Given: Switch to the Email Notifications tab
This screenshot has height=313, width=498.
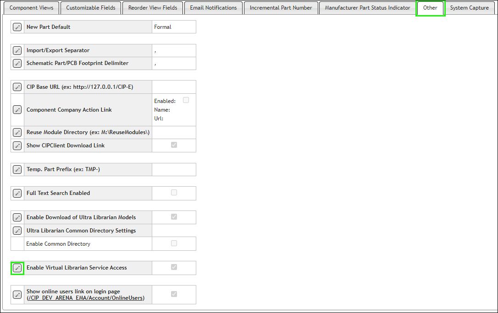Looking at the screenshot, I should coord(213,8).
